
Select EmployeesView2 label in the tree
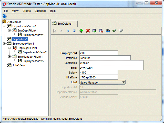click(34, 61)
